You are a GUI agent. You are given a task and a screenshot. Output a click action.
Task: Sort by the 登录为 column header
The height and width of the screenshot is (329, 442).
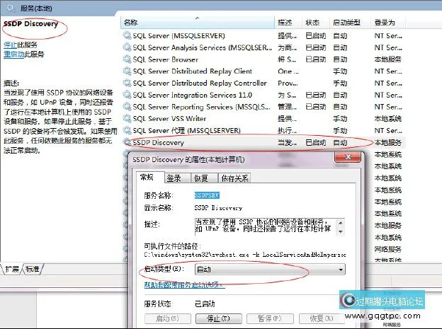point(387,23)
